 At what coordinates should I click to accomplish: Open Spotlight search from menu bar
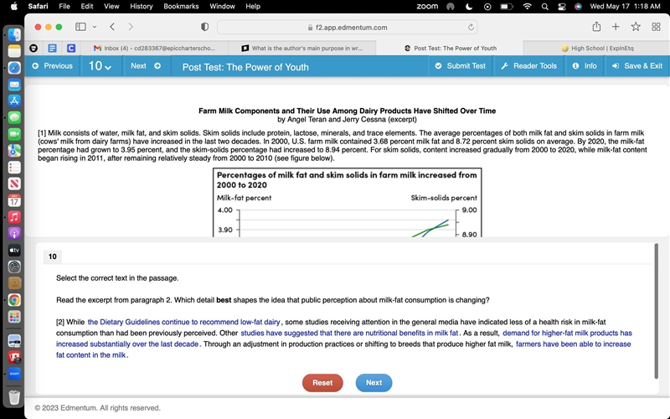pyautogui.click(x=544, y=7)
